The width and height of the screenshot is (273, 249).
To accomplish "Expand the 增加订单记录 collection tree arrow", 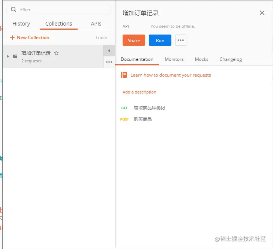I will coord(8,56).
